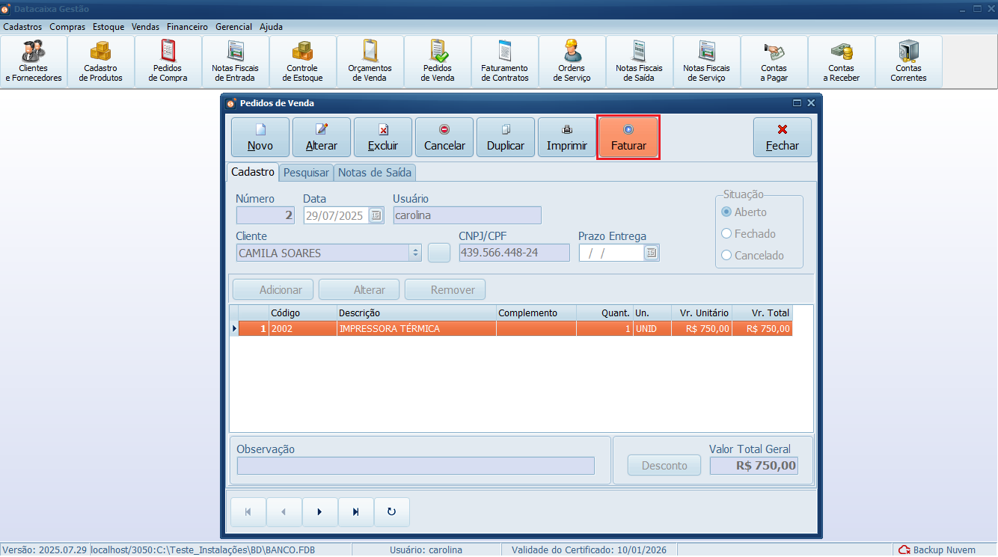Image resolution: width=998 pixels, height=557 pixels.
Task: Click Faturar button to invoice order
Action: point(628,138)
